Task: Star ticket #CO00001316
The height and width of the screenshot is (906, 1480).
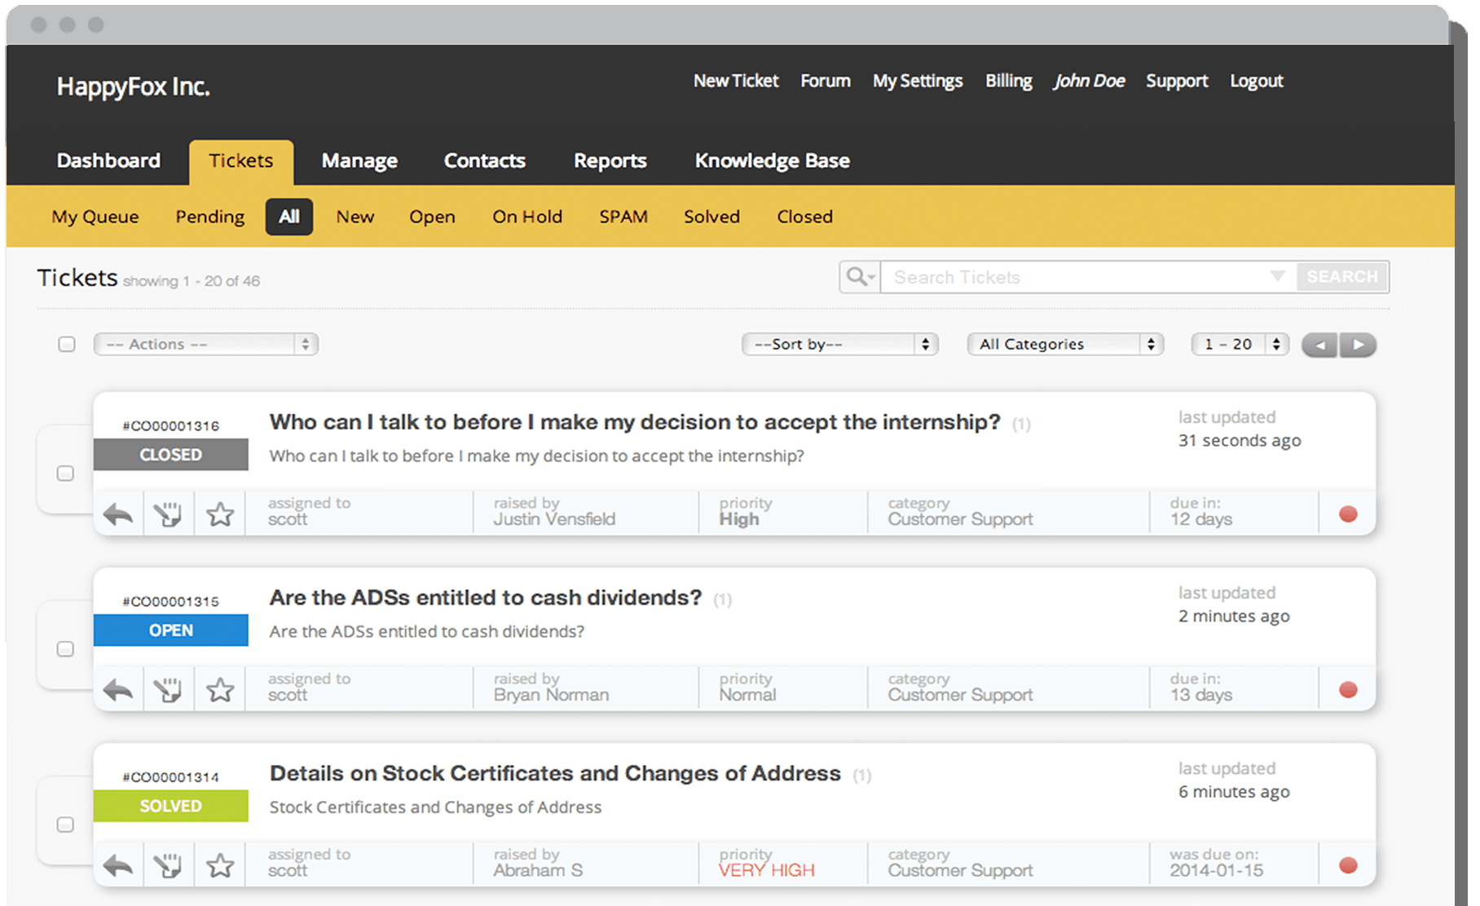Action: click(220, 514)
